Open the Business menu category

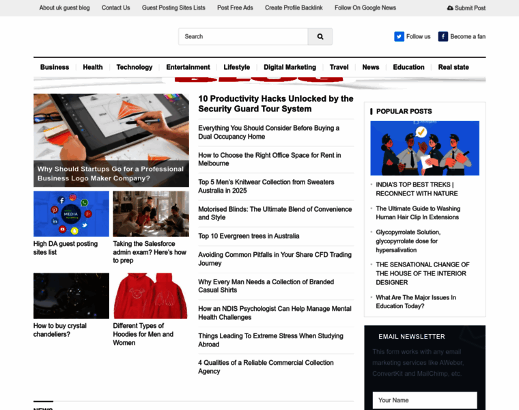pos(55,67)
